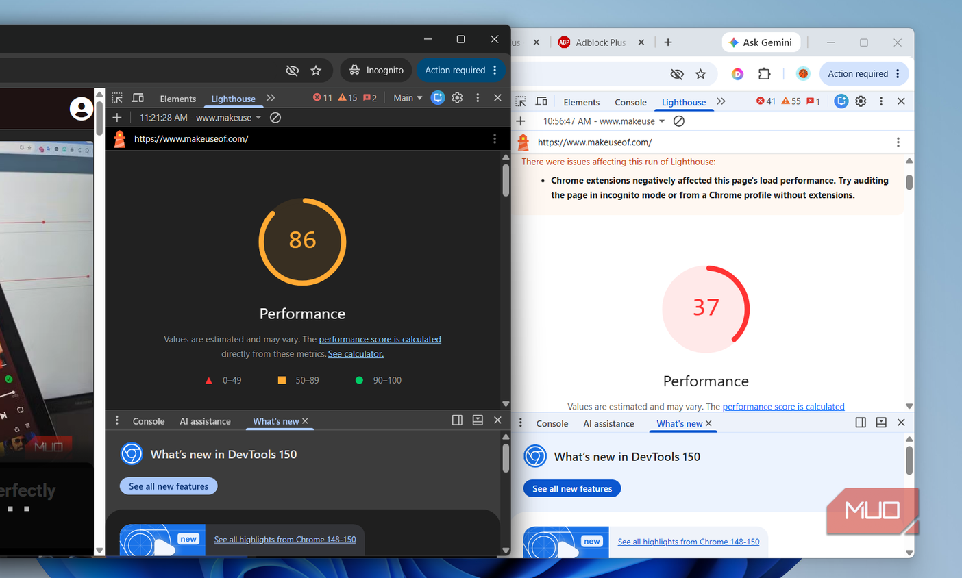Open Lighthouse report menu in left panel
This screenshot has width=962, height=578.
click(495, 139)
